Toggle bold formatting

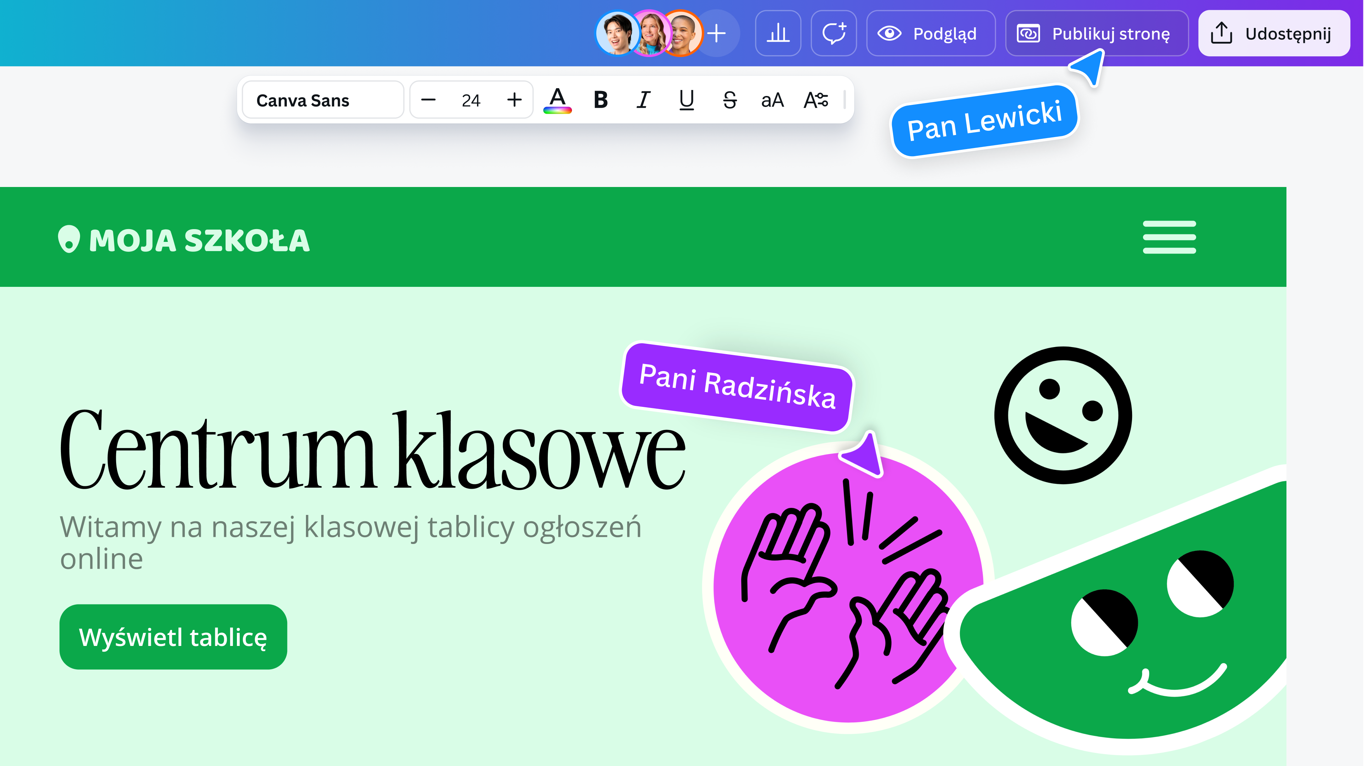point(601,100)
